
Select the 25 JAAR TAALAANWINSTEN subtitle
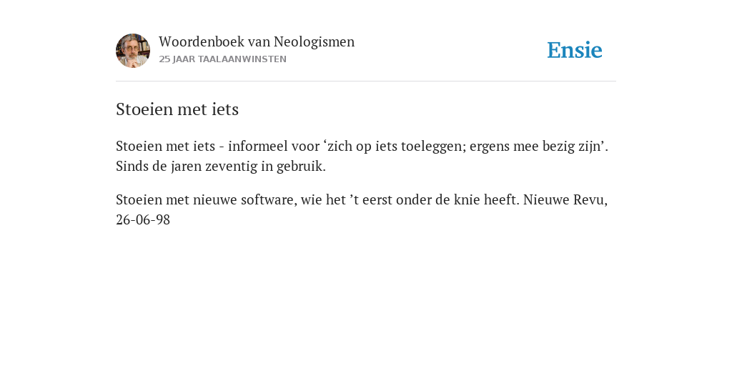223,59
